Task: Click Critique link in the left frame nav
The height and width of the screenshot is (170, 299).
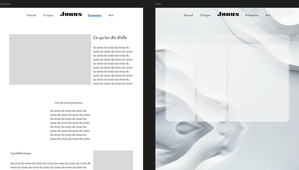Action: [48, 15]
